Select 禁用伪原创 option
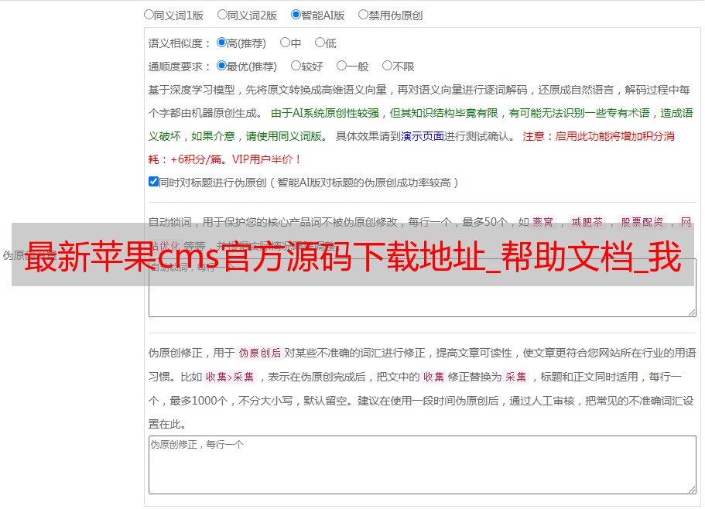 pyautogui.click(x=363, y=15)
